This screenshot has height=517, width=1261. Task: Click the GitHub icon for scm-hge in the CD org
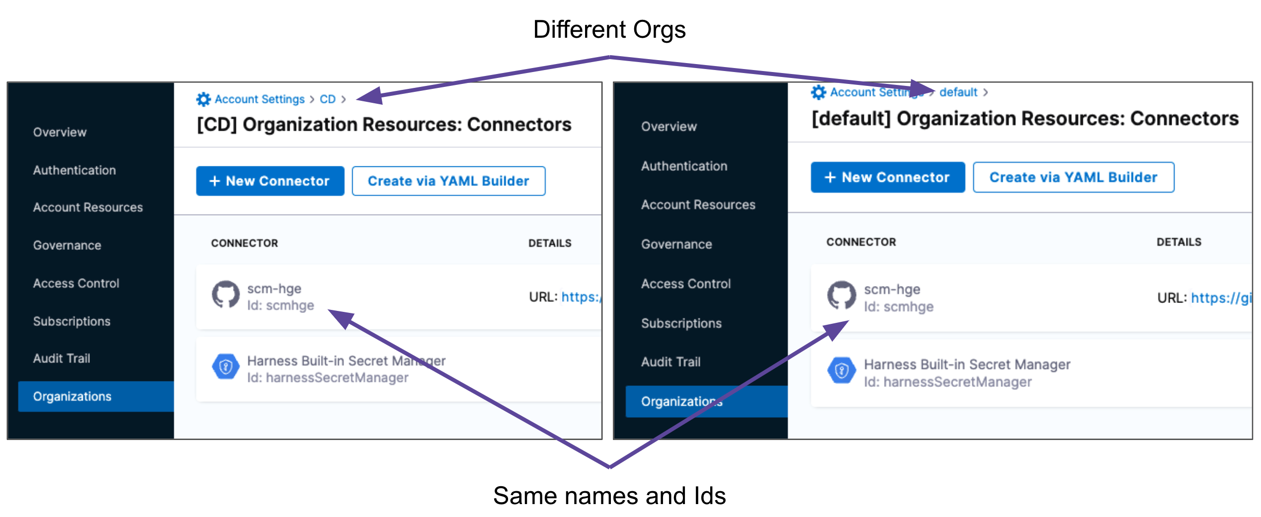tap(226, 295)
